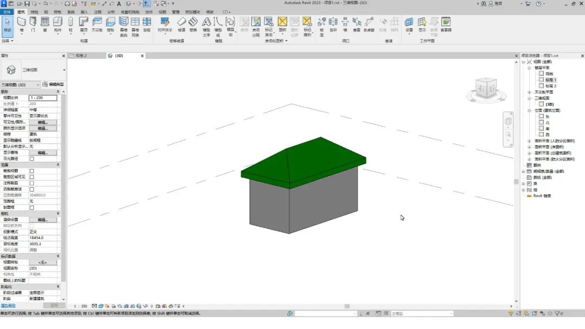Select the Ceiling tool
This screenshot has width=585, height=329.
(97, 24)
